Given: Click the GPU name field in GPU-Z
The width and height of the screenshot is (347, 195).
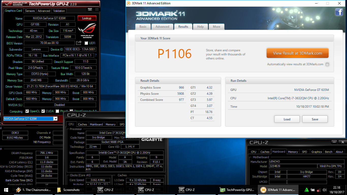Looking at the screenshot, I should click(49, 18).
